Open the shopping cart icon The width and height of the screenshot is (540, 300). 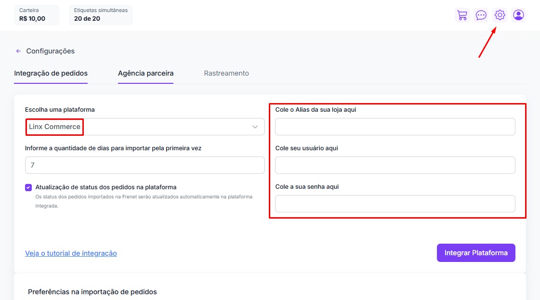[x=462, y=15]
